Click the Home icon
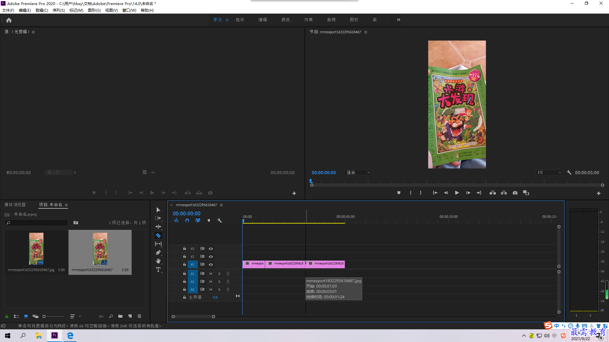Viewport: 609px width, 342px height. tap(9, 20)
